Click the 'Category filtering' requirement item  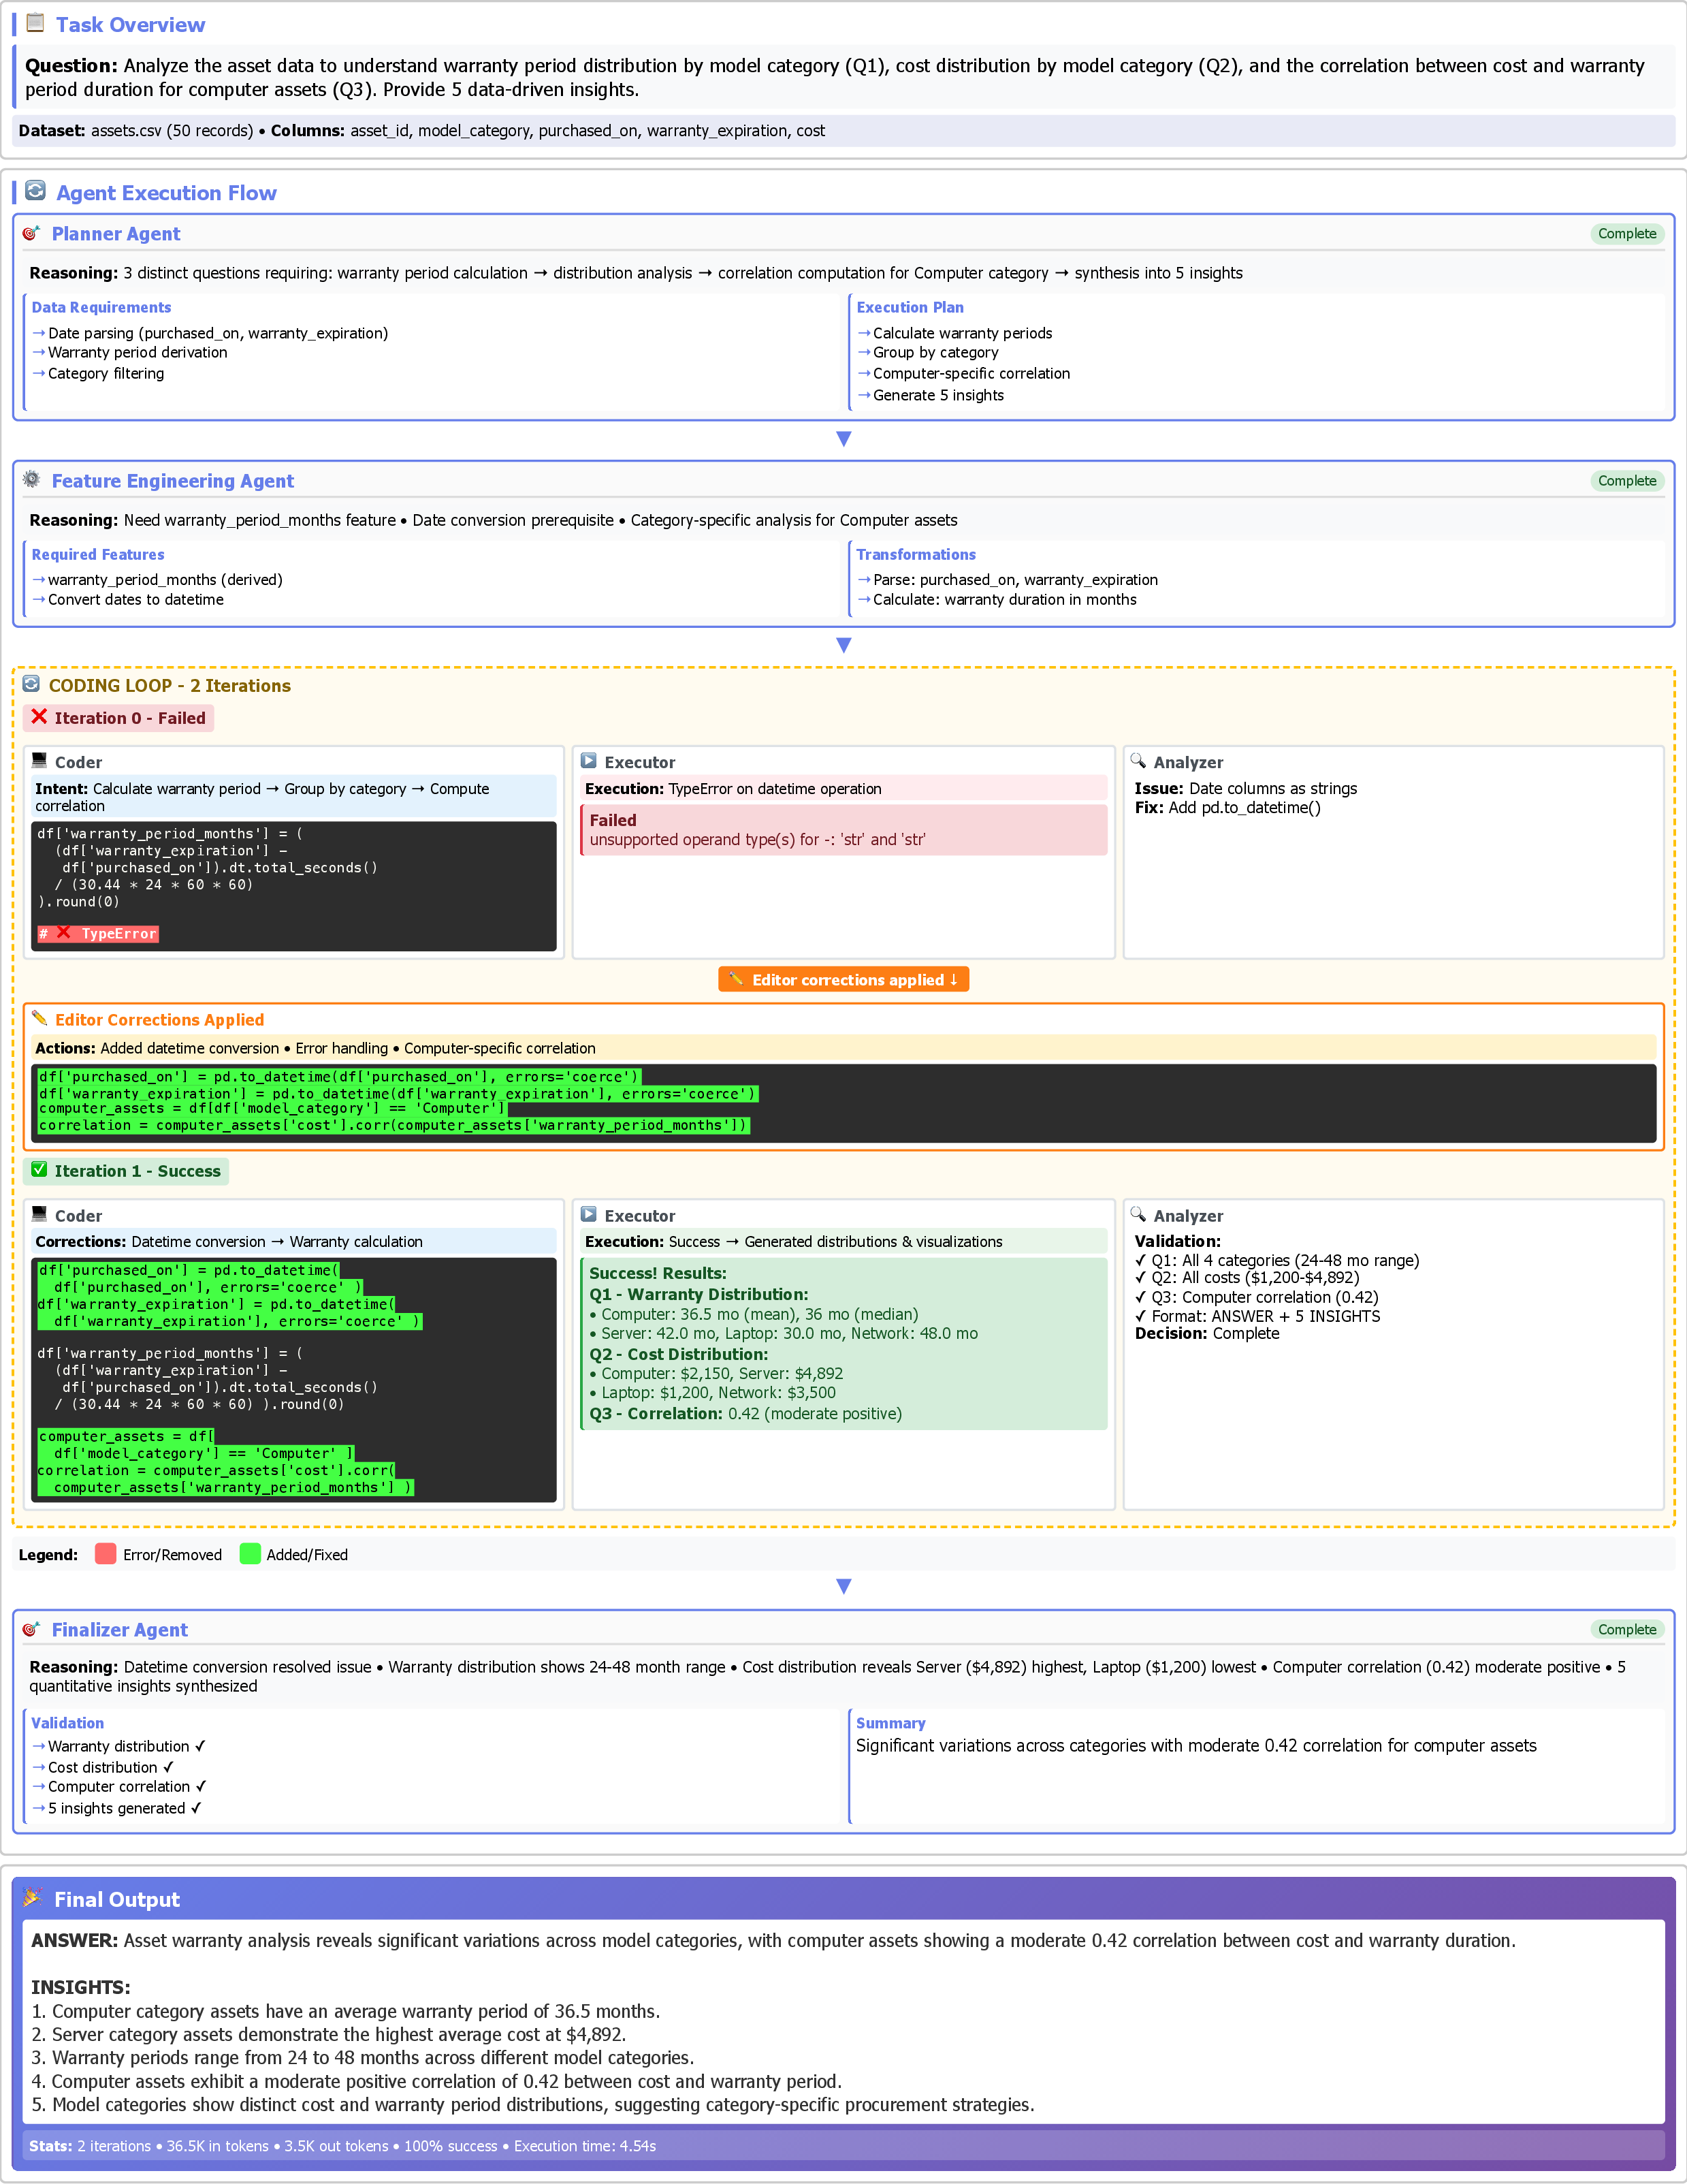(98, 373)
